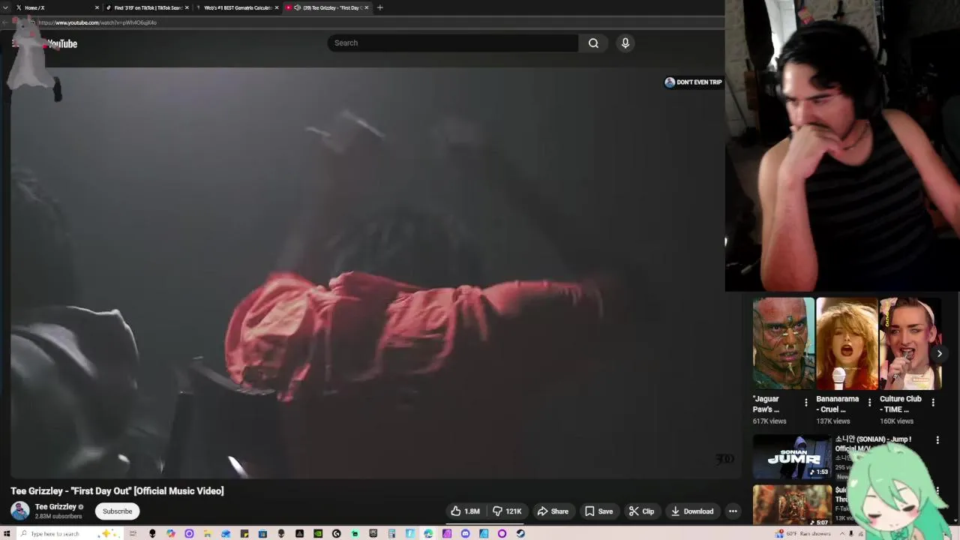Open options for Jaguar Paw's short
Image resolution: width=960 pixels, height=540 pixels.
point(806,403)
